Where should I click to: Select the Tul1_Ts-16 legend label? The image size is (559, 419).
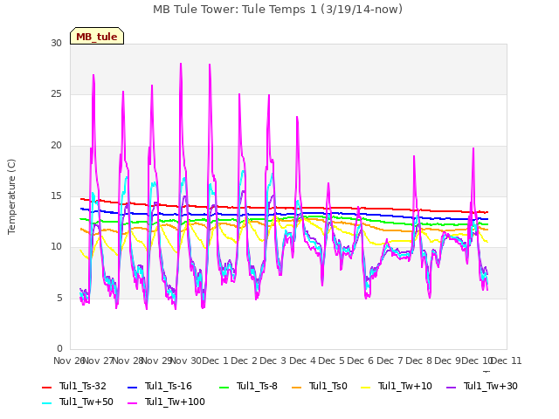click(x=169, y=386)
